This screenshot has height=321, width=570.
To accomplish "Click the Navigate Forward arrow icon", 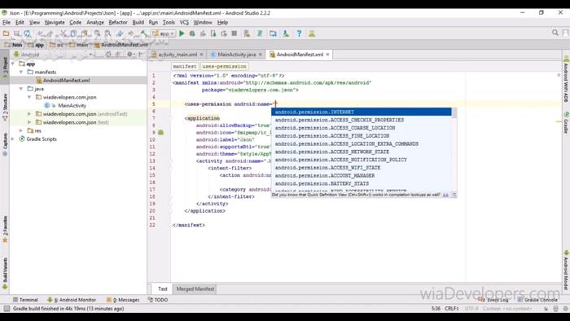I will pos(131,33).
